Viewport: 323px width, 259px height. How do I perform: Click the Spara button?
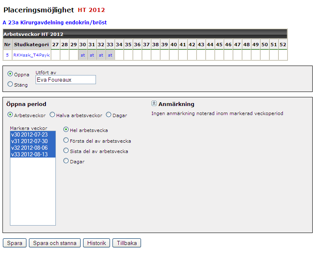click(14, 243)
